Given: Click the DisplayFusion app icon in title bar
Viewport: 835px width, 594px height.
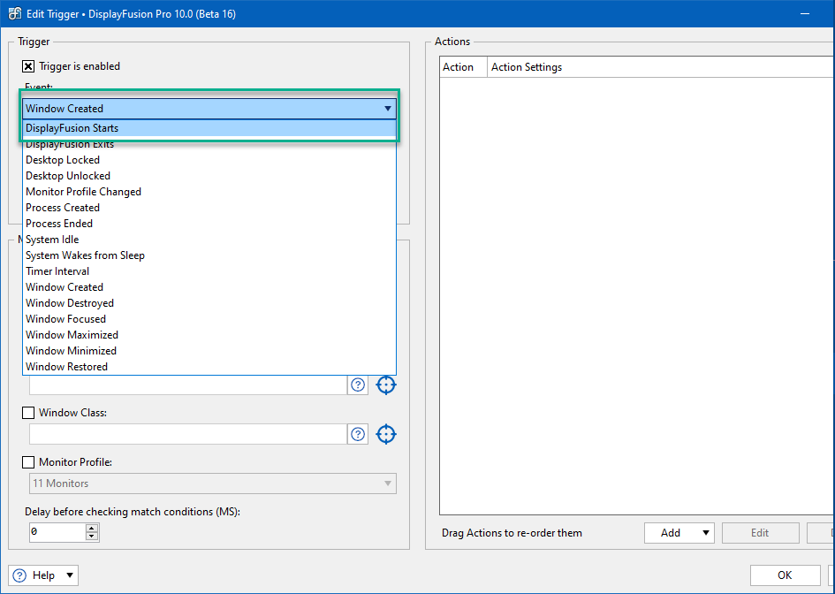Looking at the screenshot, I should pos(15,13).
